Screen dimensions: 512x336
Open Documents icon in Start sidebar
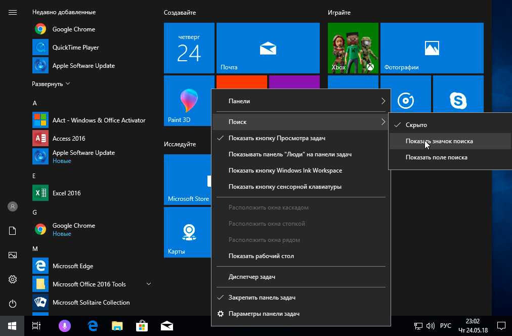[13, 231]
